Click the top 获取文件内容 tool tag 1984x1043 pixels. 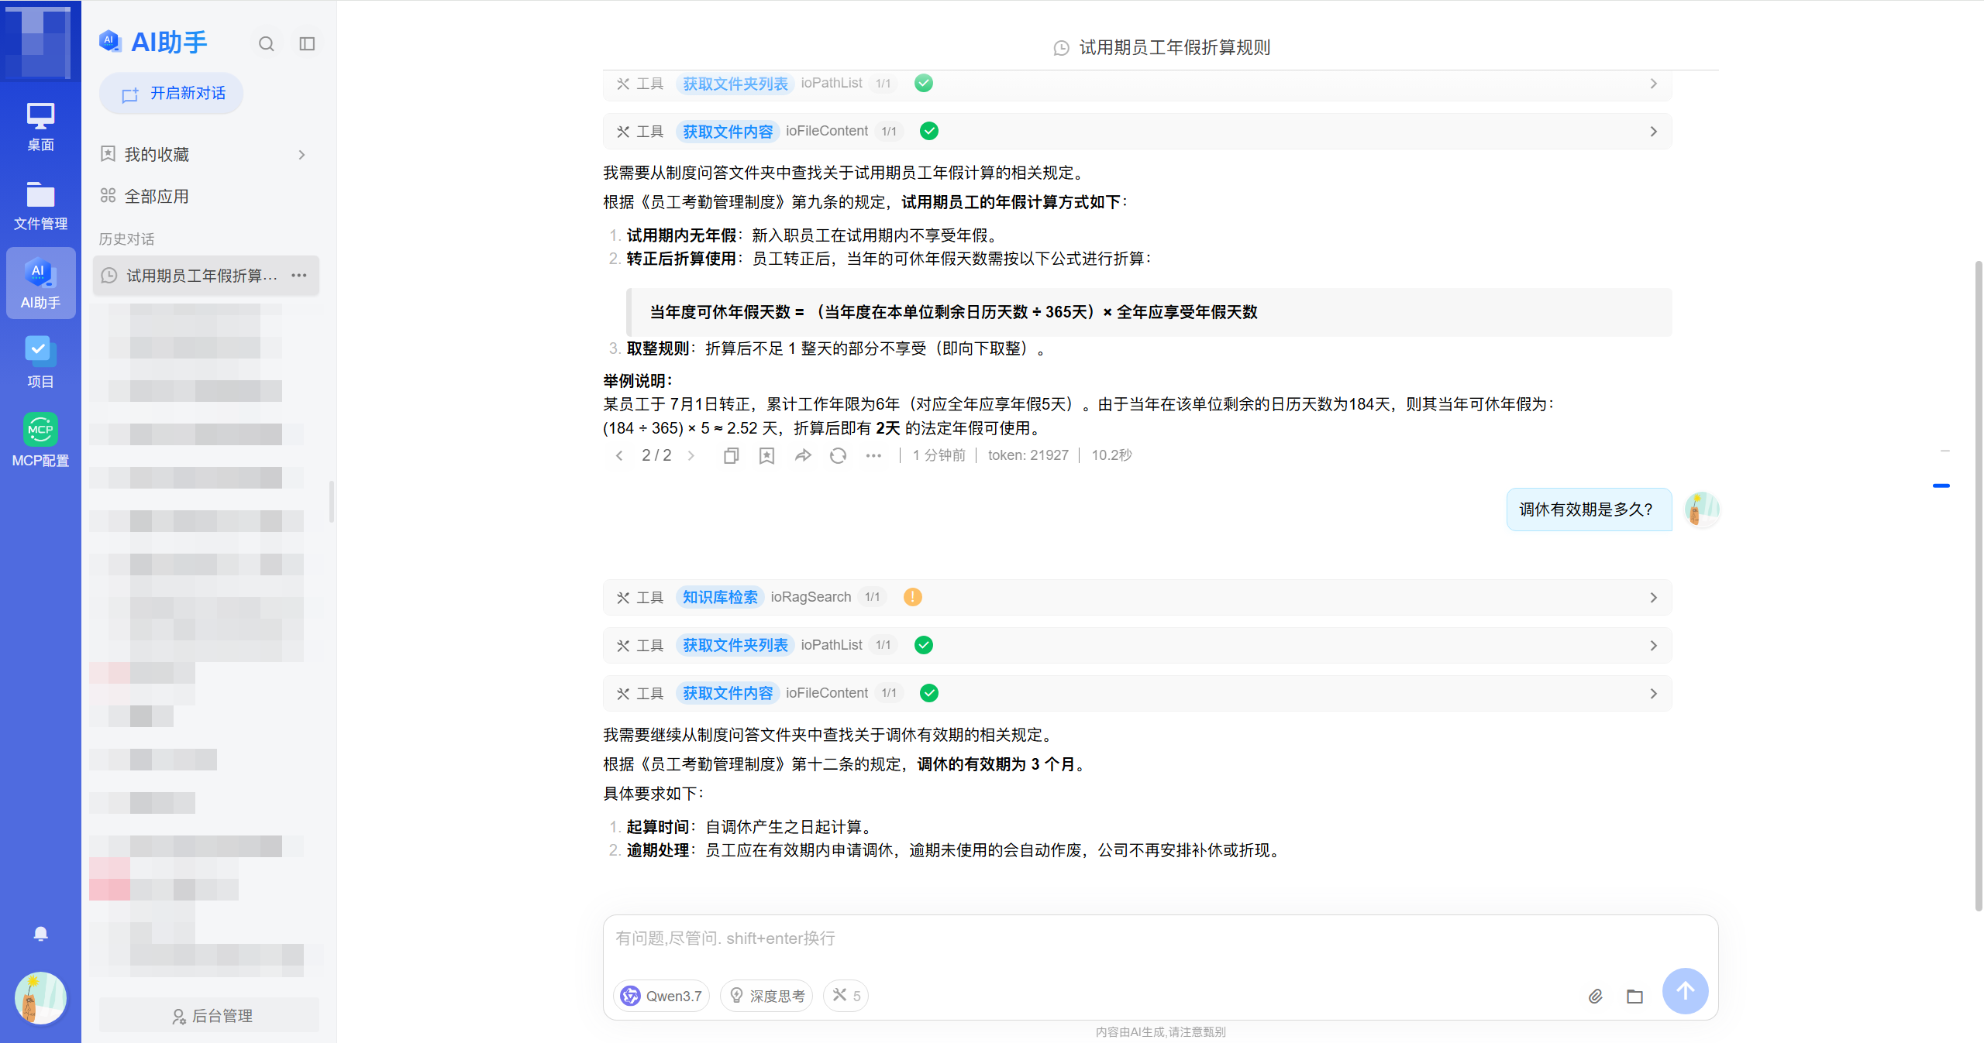pos(728,132)
